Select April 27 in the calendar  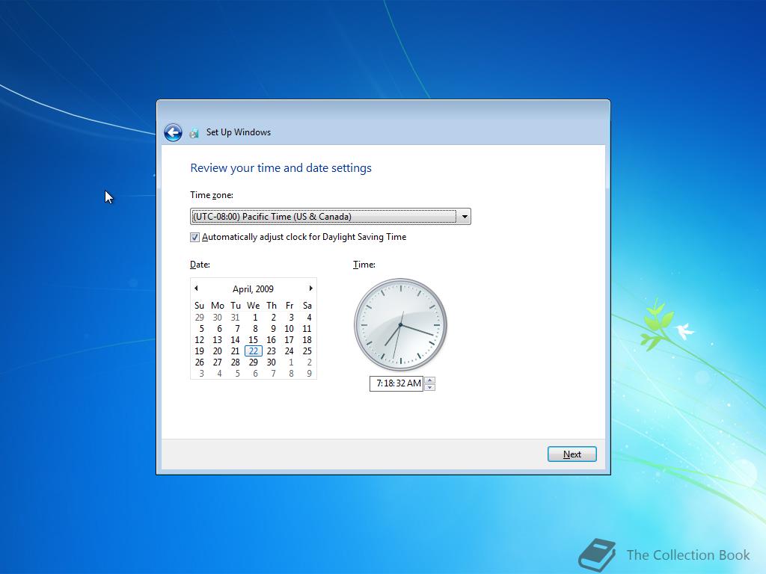tap(218, 362)
